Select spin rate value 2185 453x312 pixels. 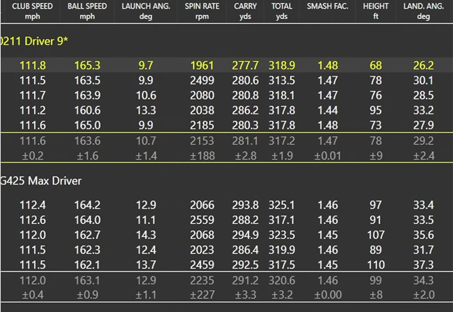coord(202,125)
